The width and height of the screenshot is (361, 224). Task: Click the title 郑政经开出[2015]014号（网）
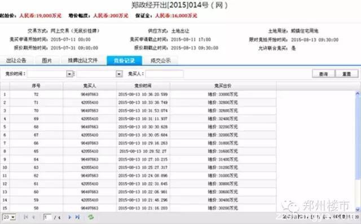tap(179, 5)
